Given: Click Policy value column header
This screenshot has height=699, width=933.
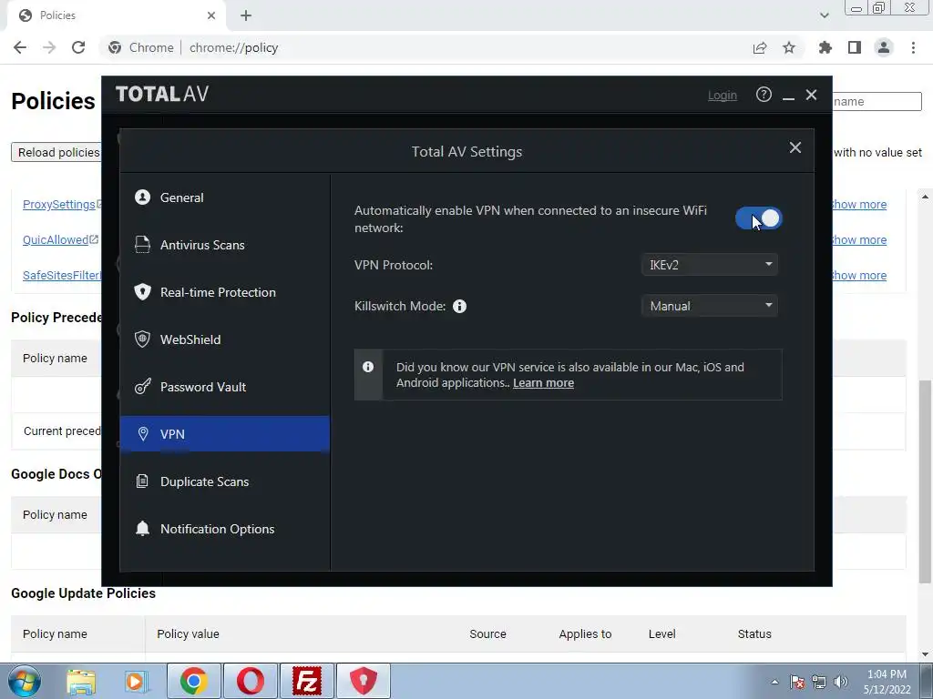Looking at the screenshot, I should coord(188,633).
